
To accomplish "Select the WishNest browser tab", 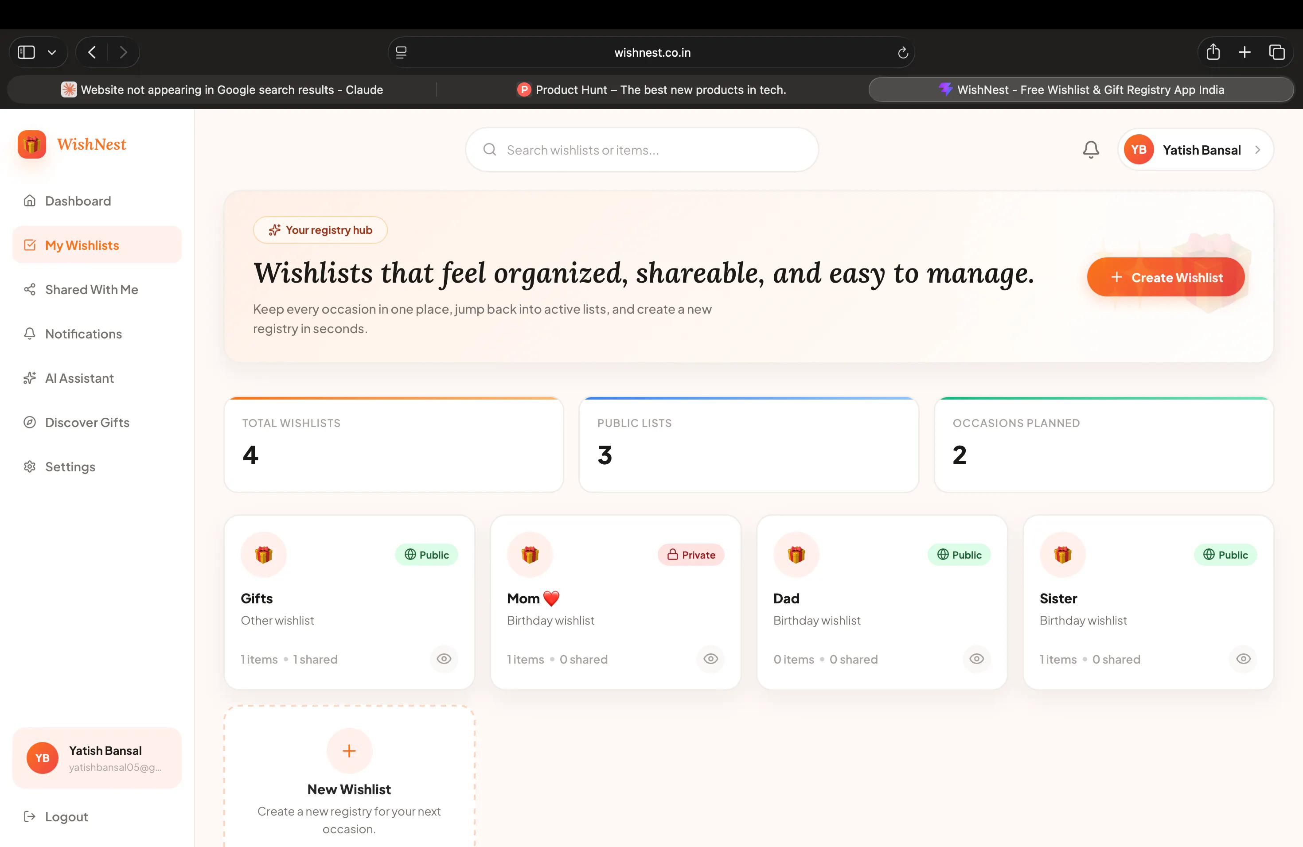I will pyautogui.click(x=1081, y=90).
